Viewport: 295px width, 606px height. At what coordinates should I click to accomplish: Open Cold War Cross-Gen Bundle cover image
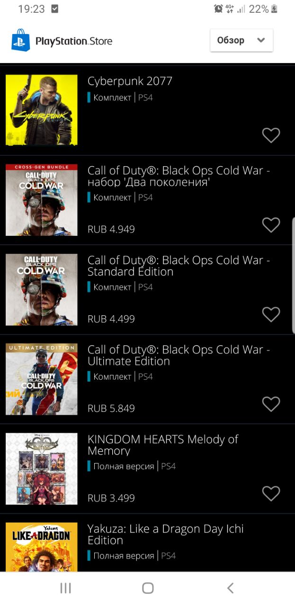coord(42,200)
